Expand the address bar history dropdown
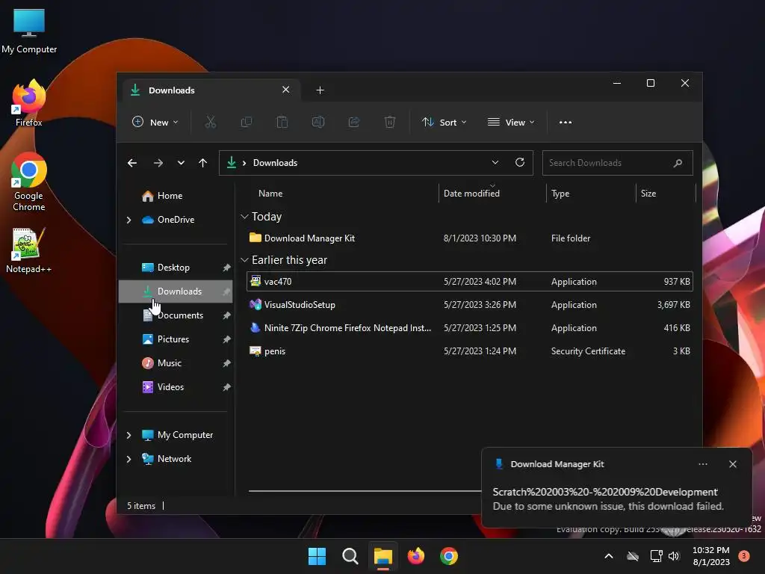 pyautogui.click(x=495, y=162)
